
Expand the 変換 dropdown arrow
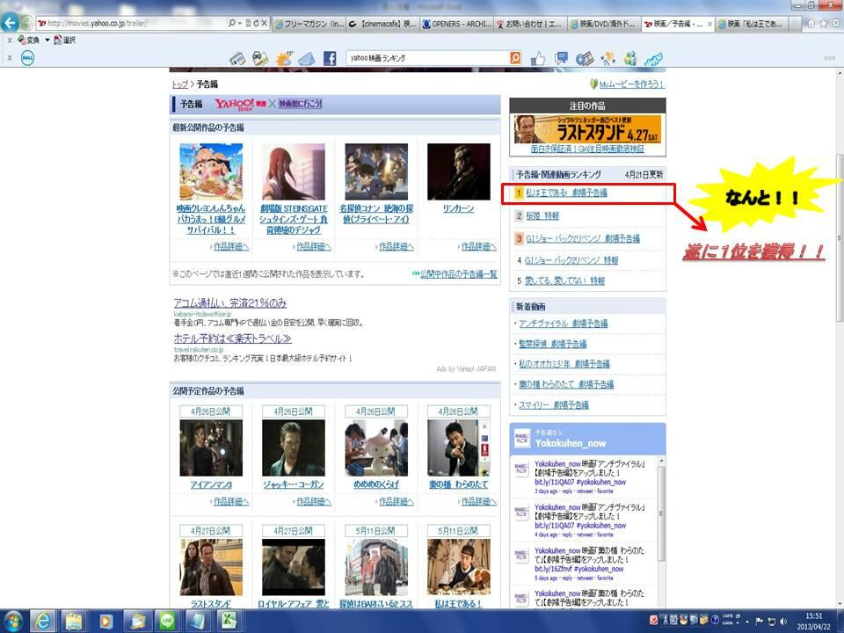coord(47,40)
